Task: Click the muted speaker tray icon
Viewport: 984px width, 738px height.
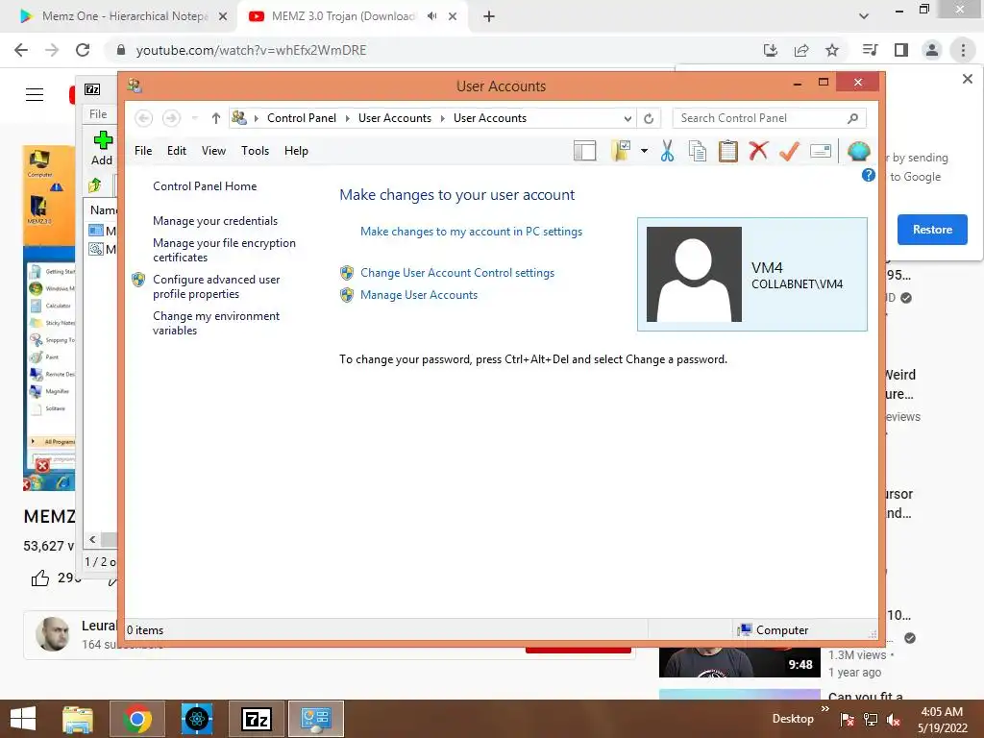Action: 894,720
